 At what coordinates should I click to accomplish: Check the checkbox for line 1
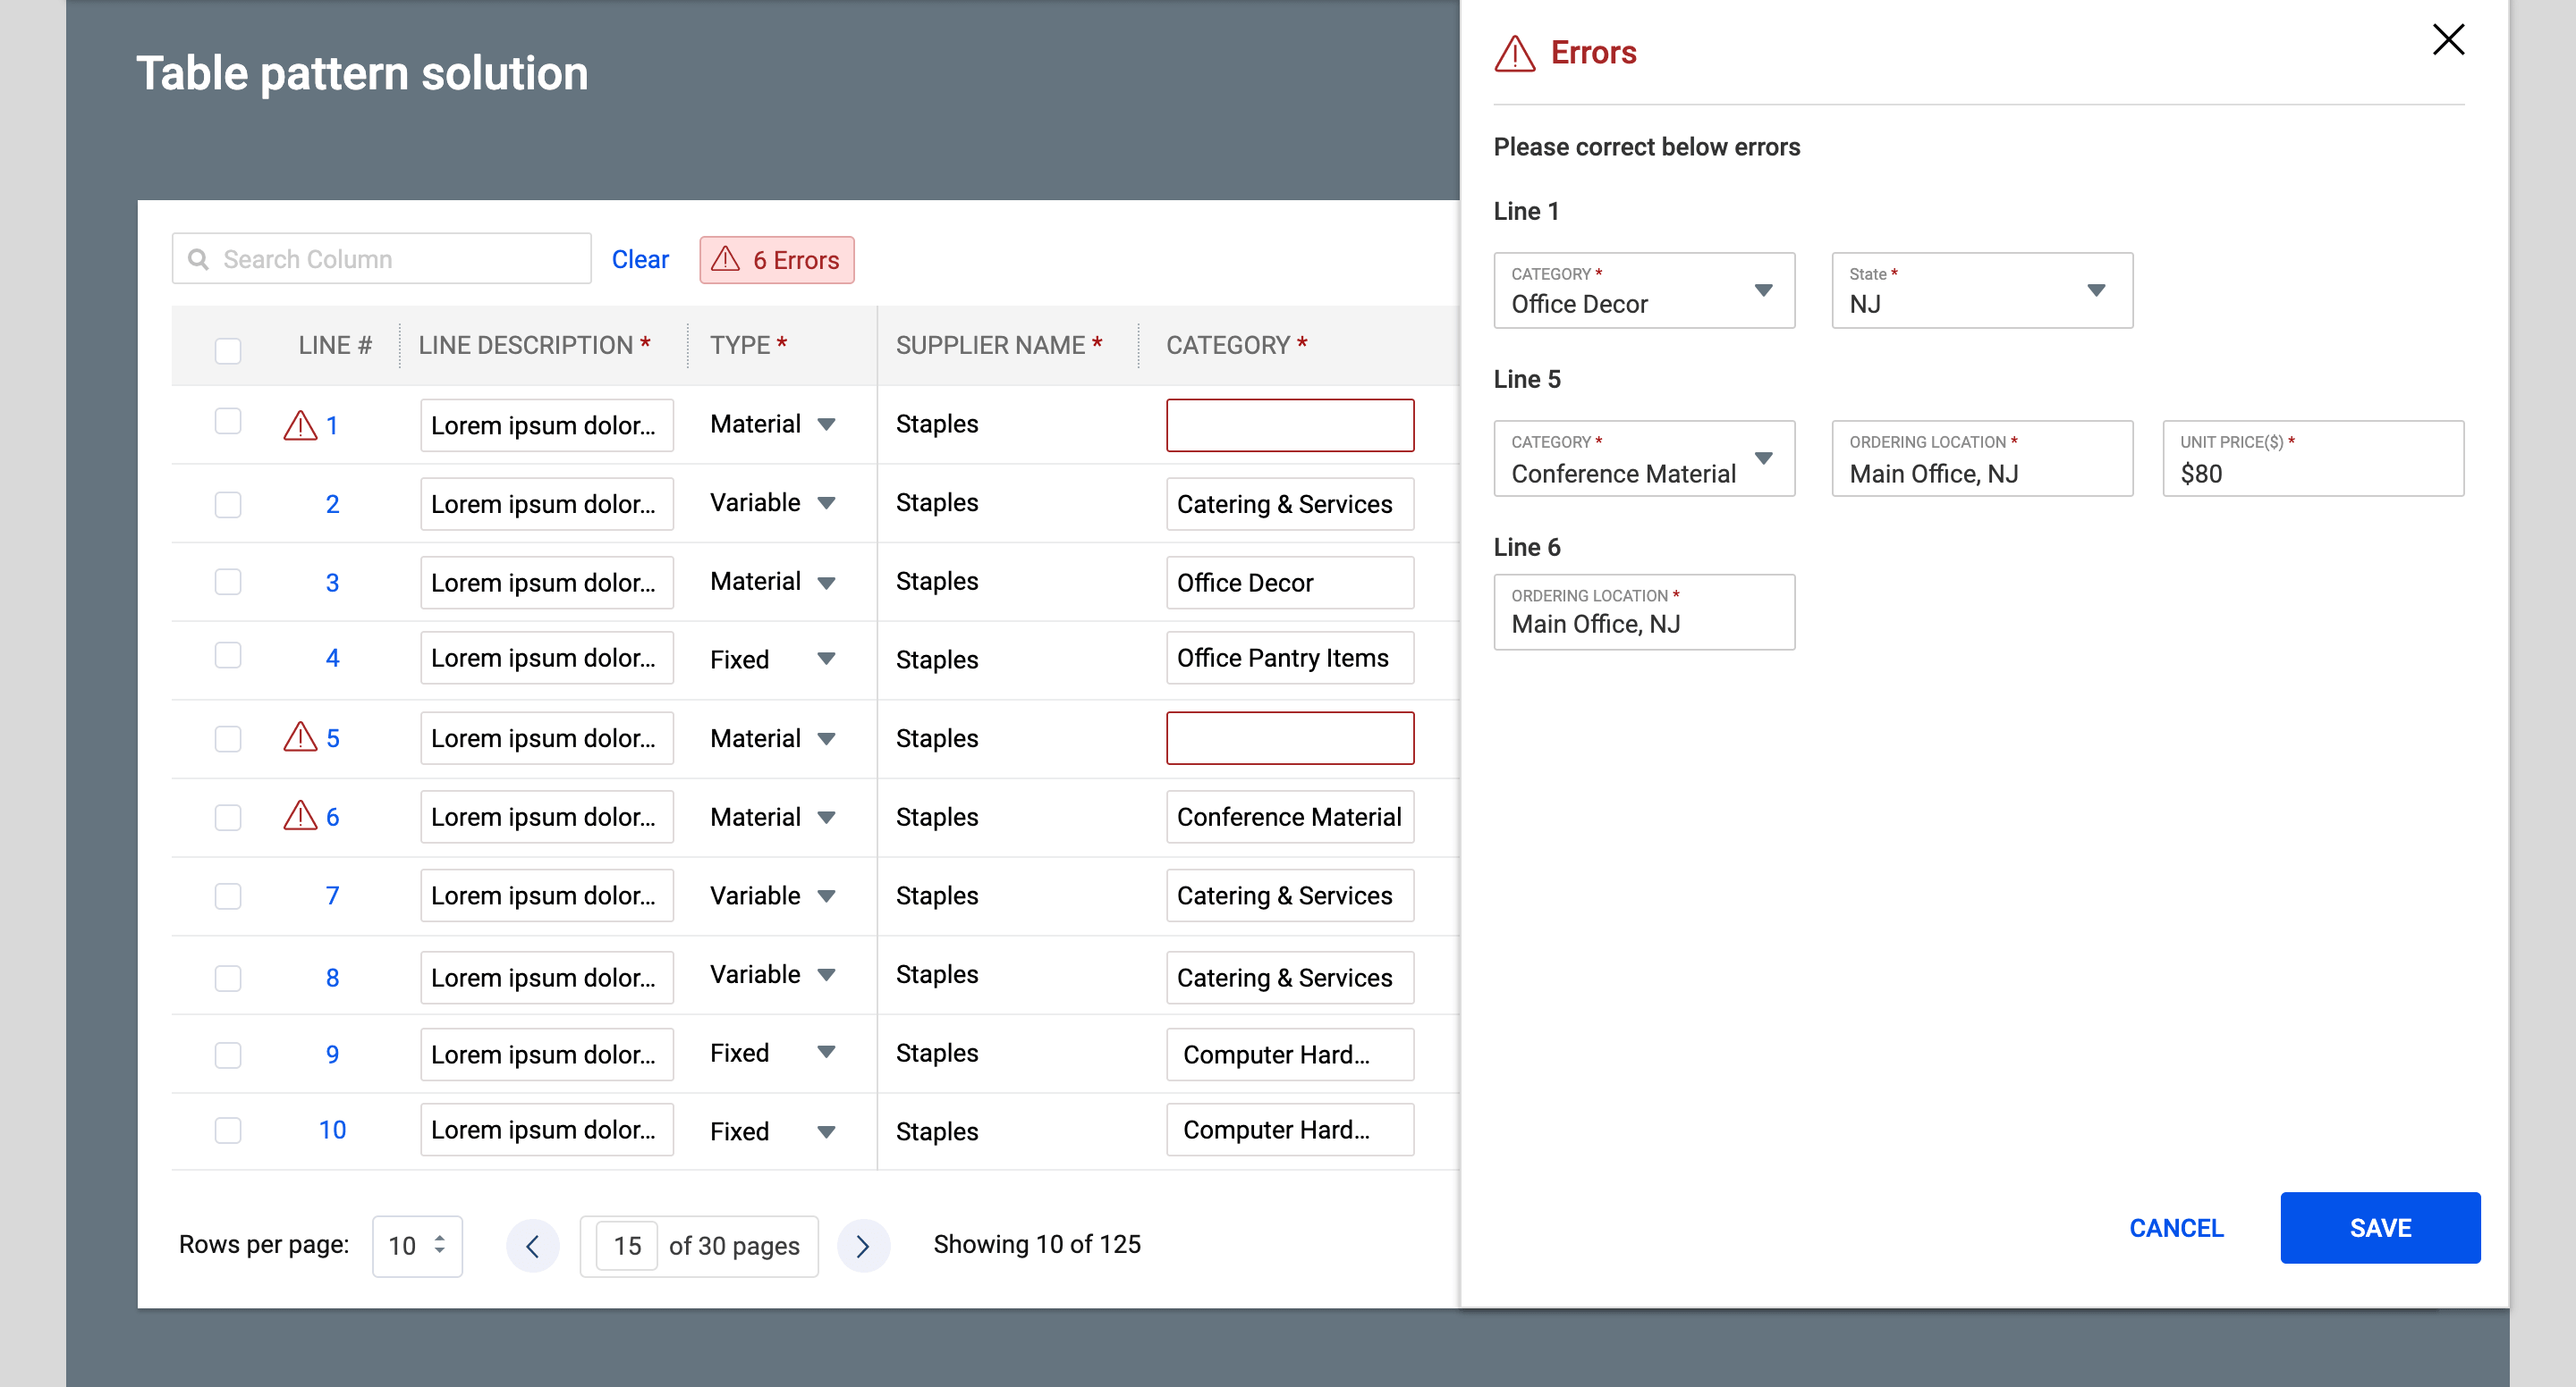click(x=228, y=422)
